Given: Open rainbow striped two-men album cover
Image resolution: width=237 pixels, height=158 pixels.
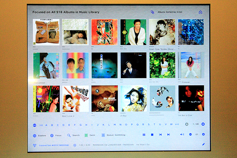Looking at the screenshot, I should (x=75, y=66).
